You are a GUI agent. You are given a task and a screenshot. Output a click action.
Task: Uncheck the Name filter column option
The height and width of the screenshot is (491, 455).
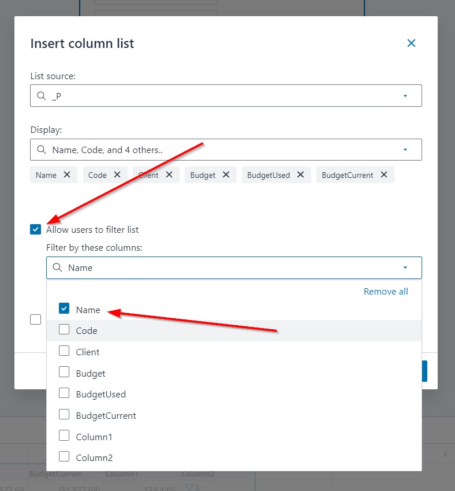pos(64,309)
